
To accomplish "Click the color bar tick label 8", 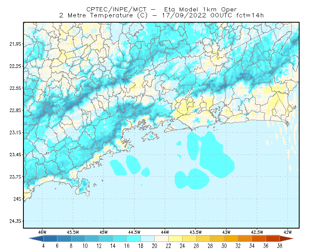I will point(71,246).
